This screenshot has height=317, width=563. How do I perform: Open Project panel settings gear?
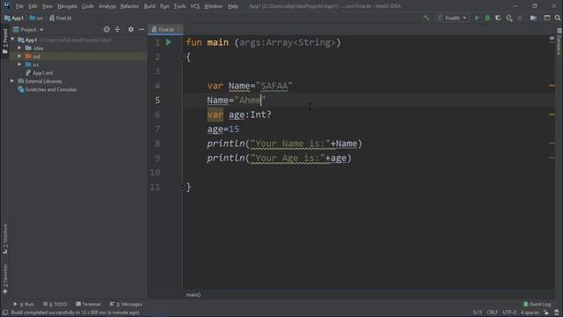pos(131,29)
